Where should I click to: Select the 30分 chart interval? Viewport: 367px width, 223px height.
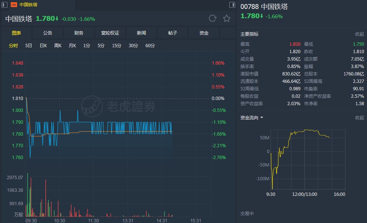pos(133,46)
